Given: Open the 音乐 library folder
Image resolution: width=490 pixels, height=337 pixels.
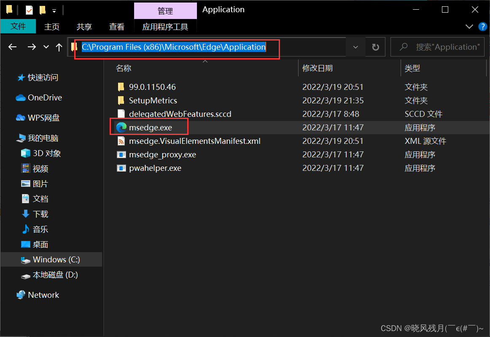Looking at the screenshot, I should (x=40, y=229).
